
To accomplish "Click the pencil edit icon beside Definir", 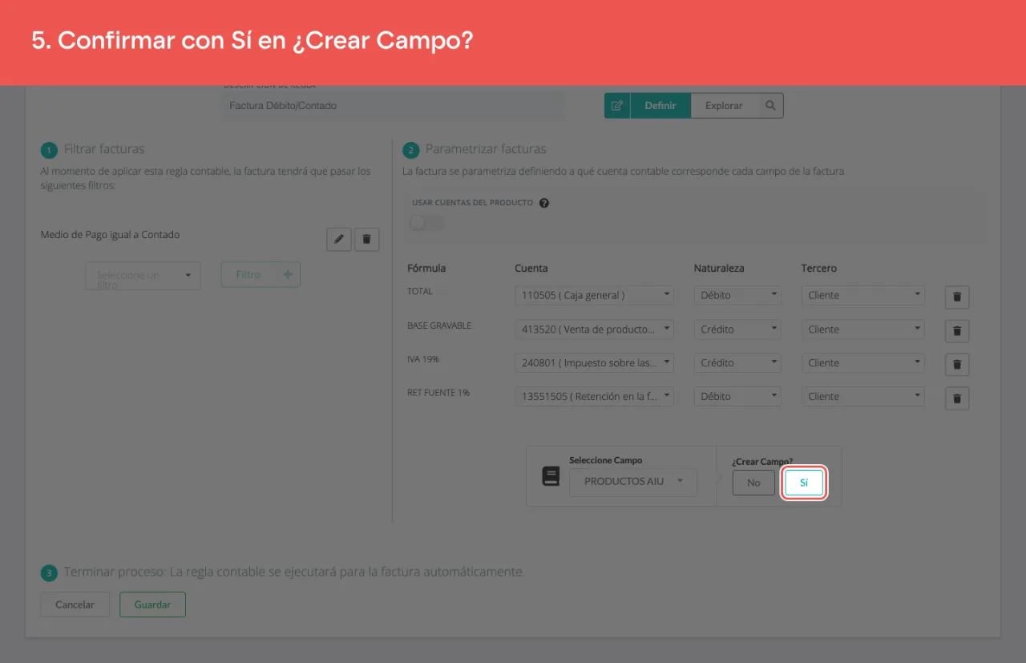I will pos(617,106).
